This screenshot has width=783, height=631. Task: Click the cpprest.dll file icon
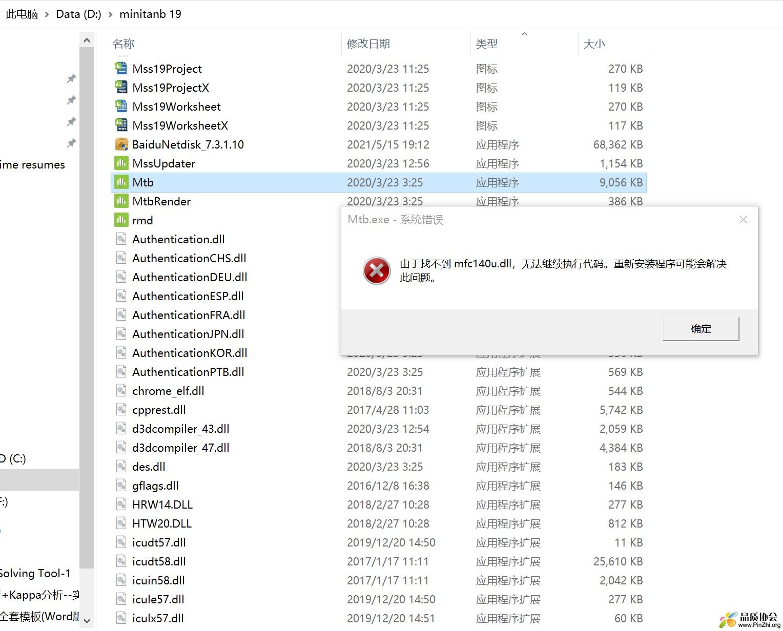(x=121, y=410)
